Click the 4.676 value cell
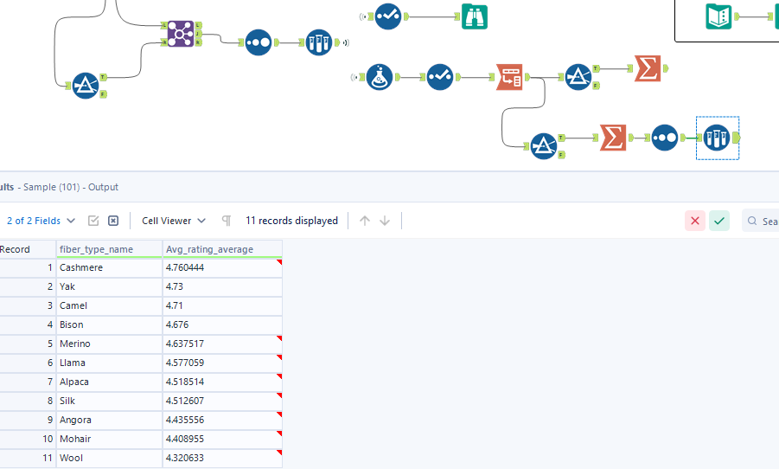Screen dimensions: 779x469 tap(222, 324)
